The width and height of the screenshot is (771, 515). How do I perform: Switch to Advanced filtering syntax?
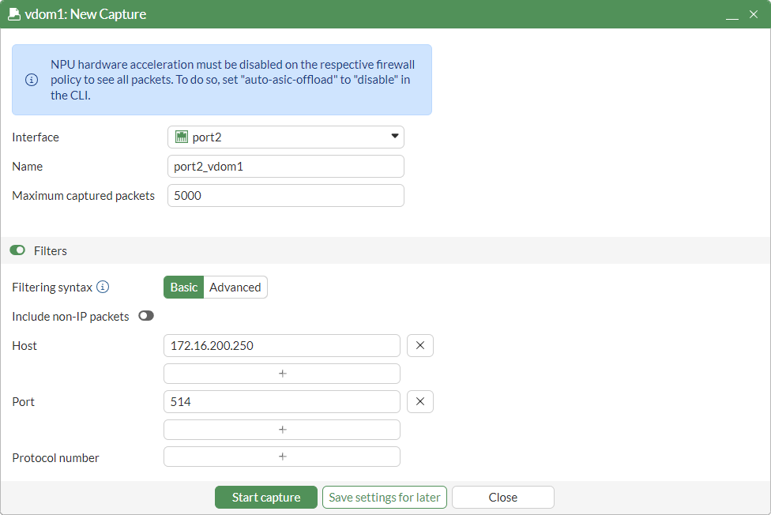tap(235, 287)
